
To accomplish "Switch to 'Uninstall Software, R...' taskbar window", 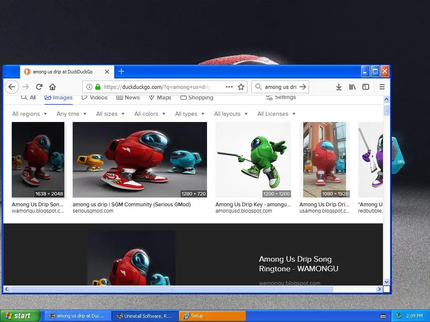I will [145, 316].
